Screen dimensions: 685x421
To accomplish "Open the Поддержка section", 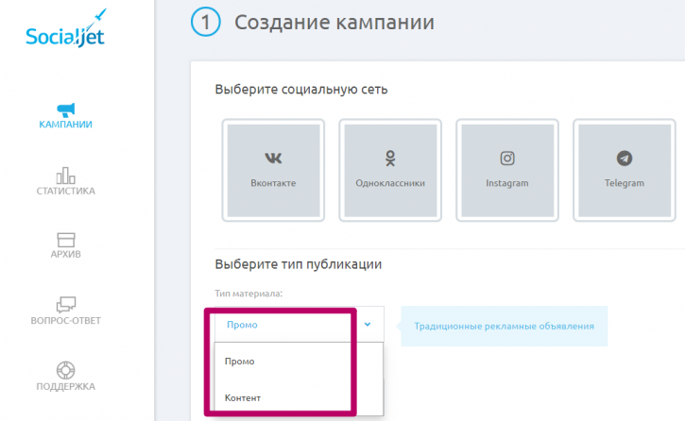I will (65, 376).
